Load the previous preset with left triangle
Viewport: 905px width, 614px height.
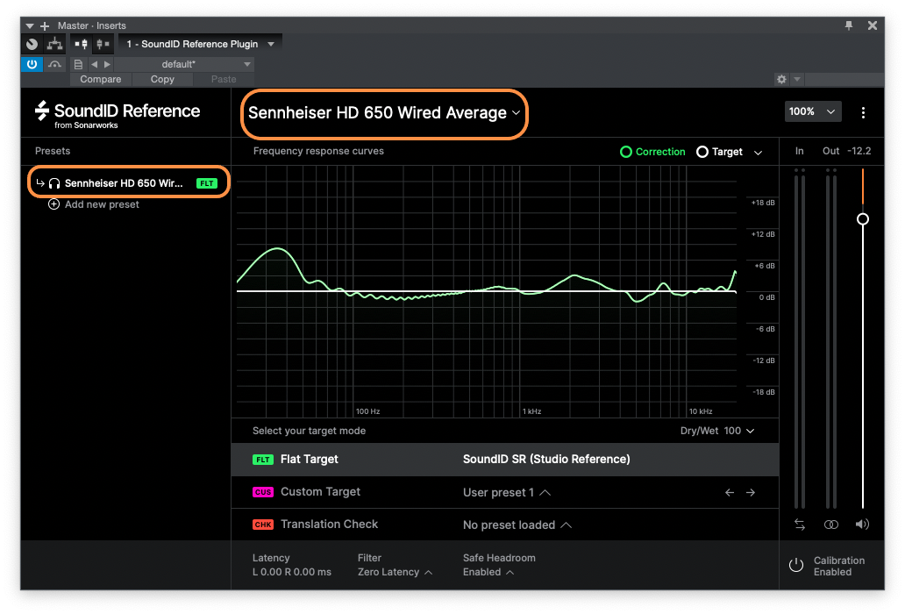pos(94,64)
